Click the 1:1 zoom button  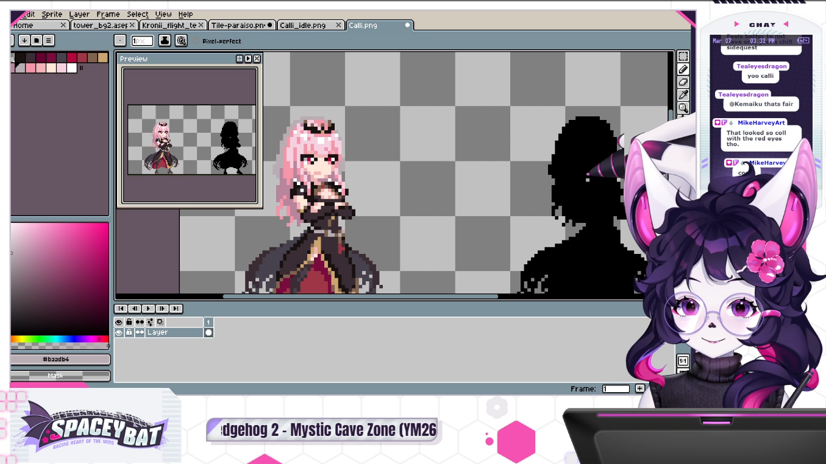tap(683, 360)
